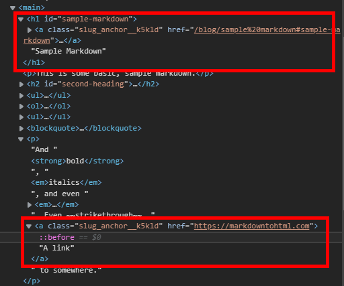The width and height of the screenshot is (344, 286).
Task: Select the ", " text node row
Action: [40, 171]
